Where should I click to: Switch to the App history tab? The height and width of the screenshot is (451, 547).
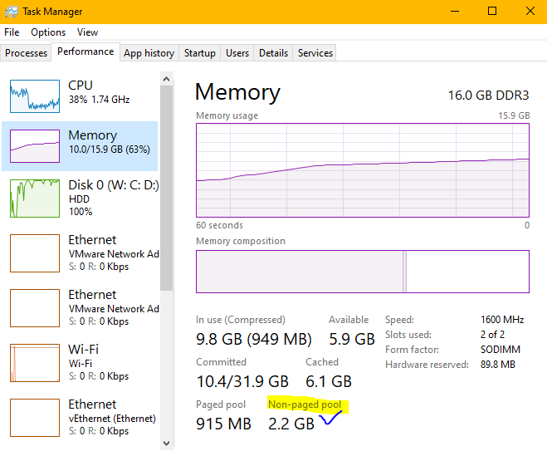click(149, 53)
